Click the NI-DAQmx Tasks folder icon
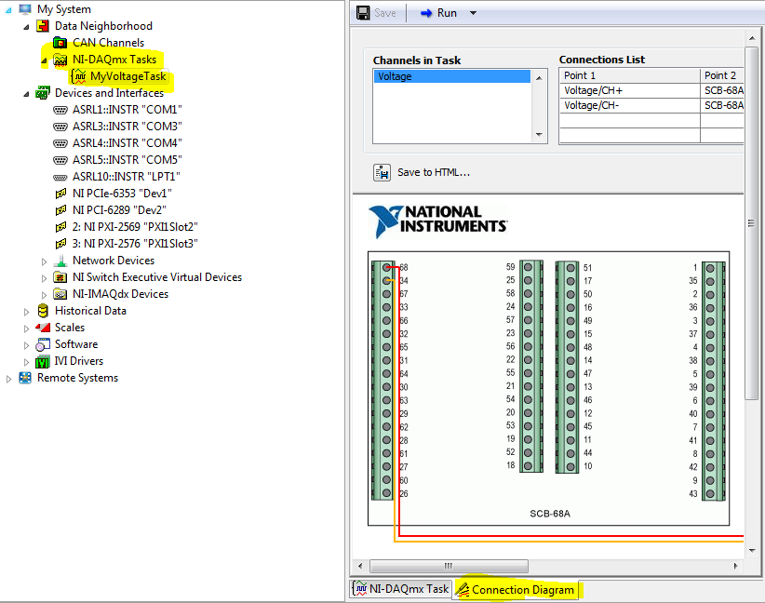This screenshot has height=603, width=765. tap(60, 60)
